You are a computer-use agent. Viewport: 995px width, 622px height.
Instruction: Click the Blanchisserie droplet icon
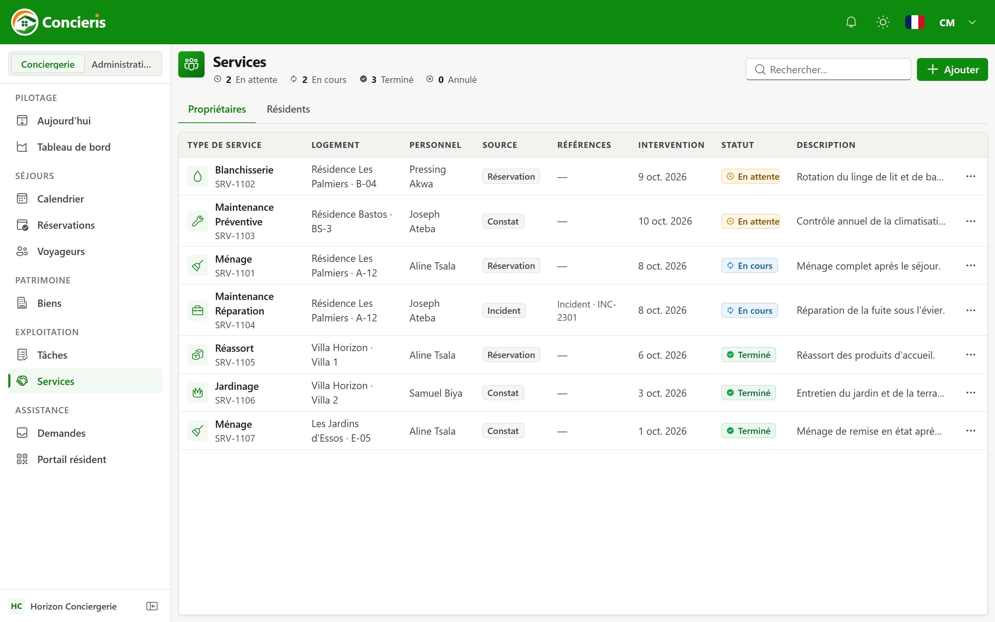coord(197,177)
